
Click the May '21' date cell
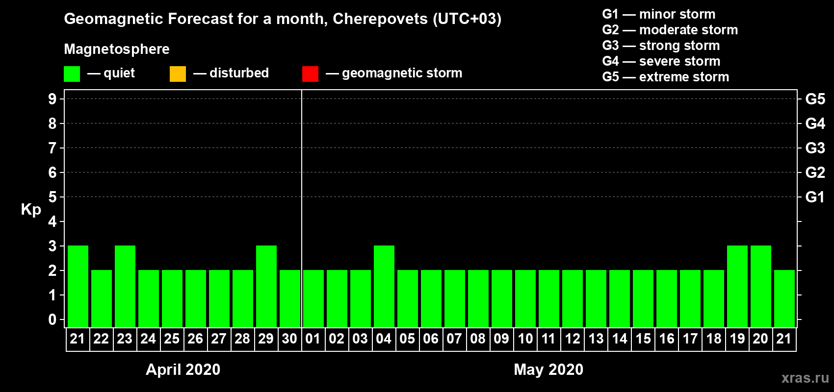click(x=784, y=339)
